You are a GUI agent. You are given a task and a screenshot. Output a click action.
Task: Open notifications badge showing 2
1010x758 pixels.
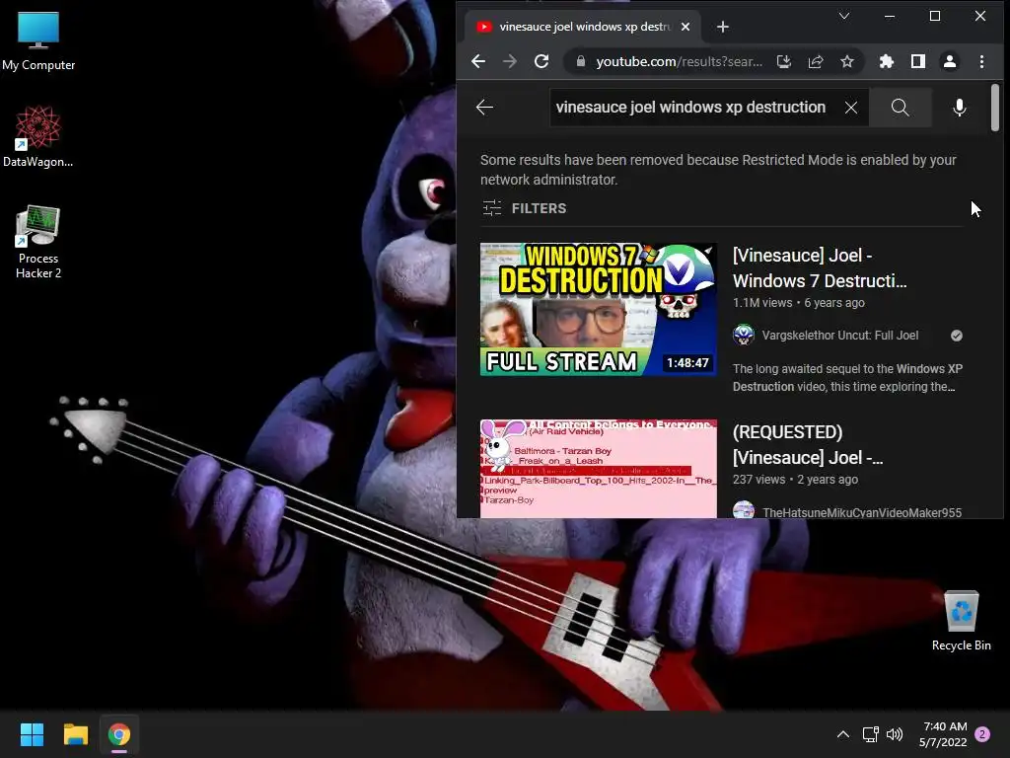pos(982,734)
